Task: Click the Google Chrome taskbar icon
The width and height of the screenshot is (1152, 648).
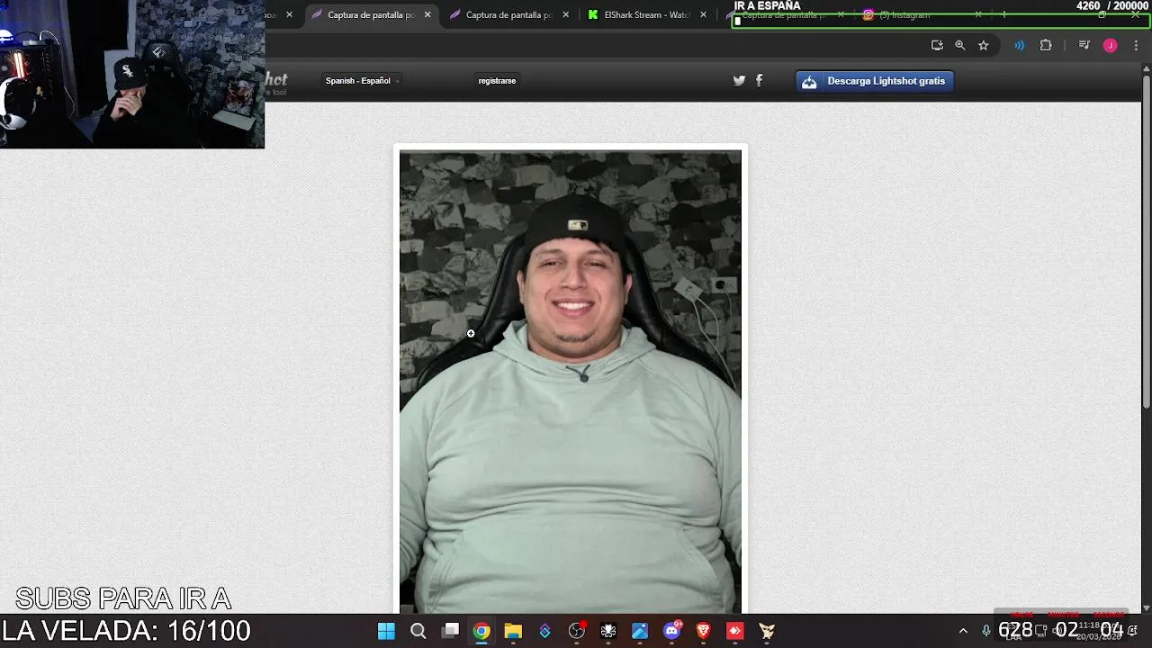Action: point(481,631)
